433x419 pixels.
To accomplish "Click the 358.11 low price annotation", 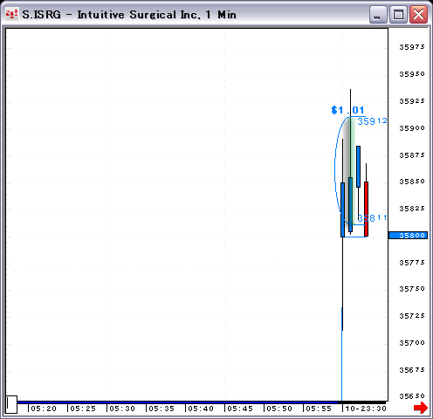I will (372, 217).
